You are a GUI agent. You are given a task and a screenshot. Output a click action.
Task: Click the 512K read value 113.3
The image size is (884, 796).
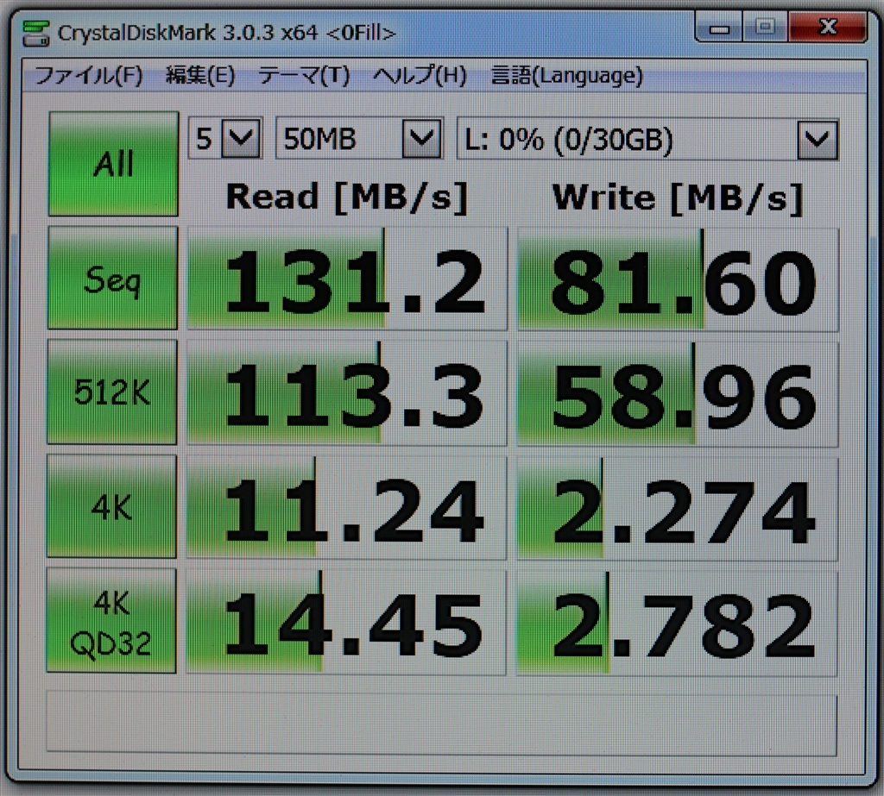pos(347,393)
